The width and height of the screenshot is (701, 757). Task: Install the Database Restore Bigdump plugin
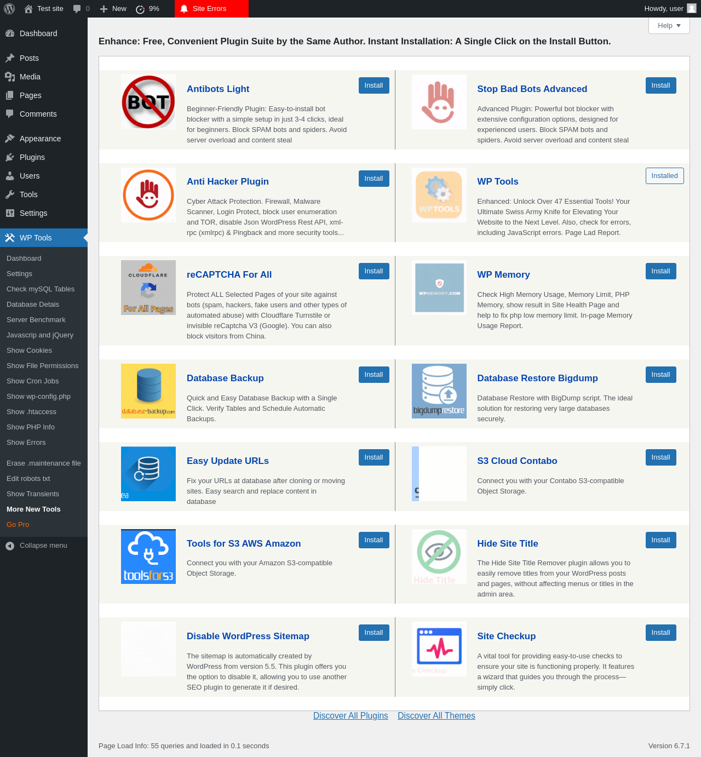click(x=661, y=375)
